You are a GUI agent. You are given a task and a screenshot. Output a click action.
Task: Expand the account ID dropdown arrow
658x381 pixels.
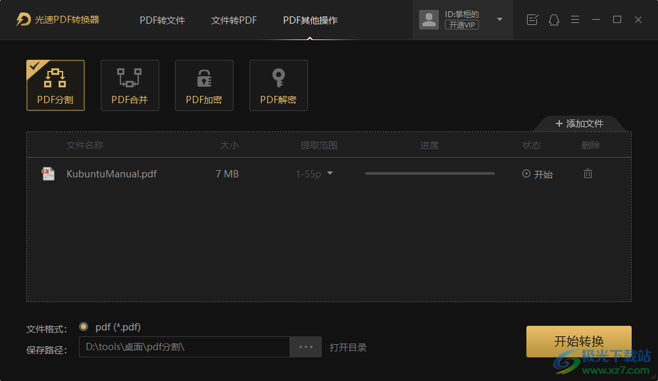pyautogui.click(x=499, y=19)
